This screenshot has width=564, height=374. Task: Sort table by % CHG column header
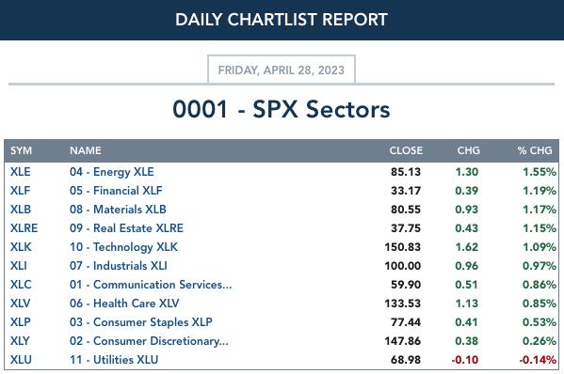pos(535,150)
